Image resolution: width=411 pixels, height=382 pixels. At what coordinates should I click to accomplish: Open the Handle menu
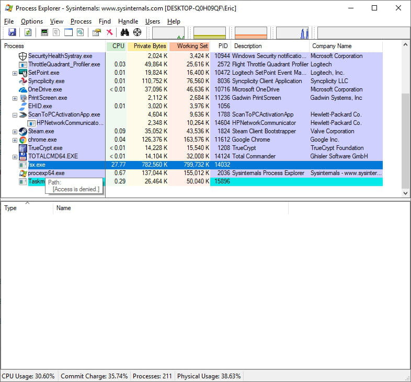coord(128,21)
